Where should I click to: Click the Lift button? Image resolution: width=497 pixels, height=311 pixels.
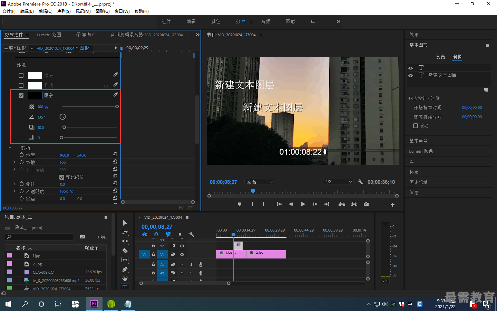click(x=342, y=204)
